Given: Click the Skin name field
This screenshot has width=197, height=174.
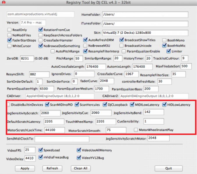Looking at the screenshot, I should point(145,33).
